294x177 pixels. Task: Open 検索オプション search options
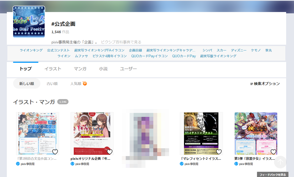tap(265, 84)
